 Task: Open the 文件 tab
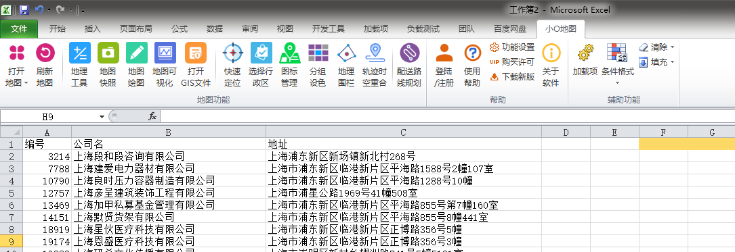coord(19,29)
